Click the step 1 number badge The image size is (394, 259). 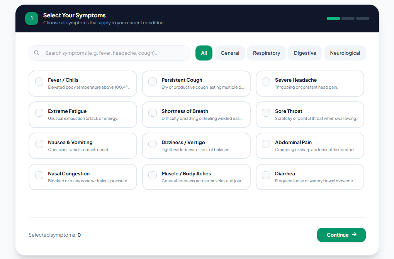pos(32,18)
